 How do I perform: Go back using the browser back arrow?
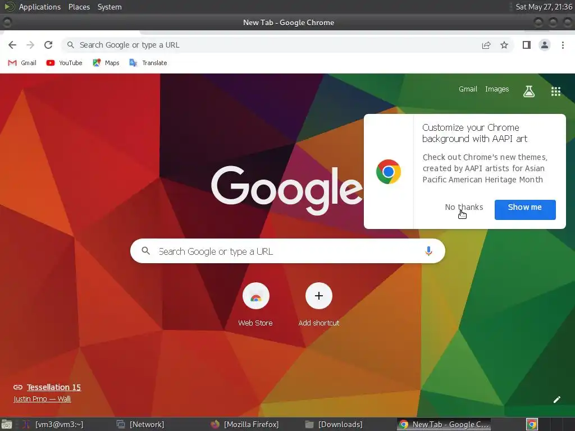pyautogui.click(x=12, y=45)
